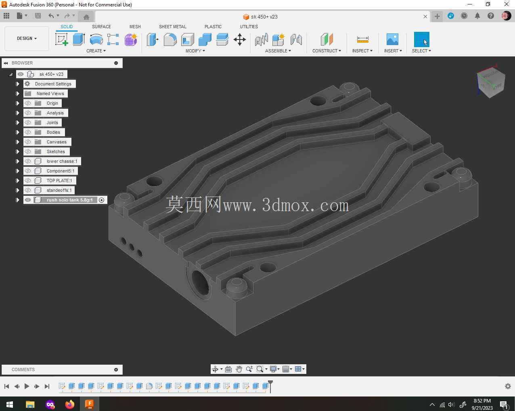The image size is (515, 411).
Task: Open the MODIFY dropdown menu
Action: pos(195,51)
